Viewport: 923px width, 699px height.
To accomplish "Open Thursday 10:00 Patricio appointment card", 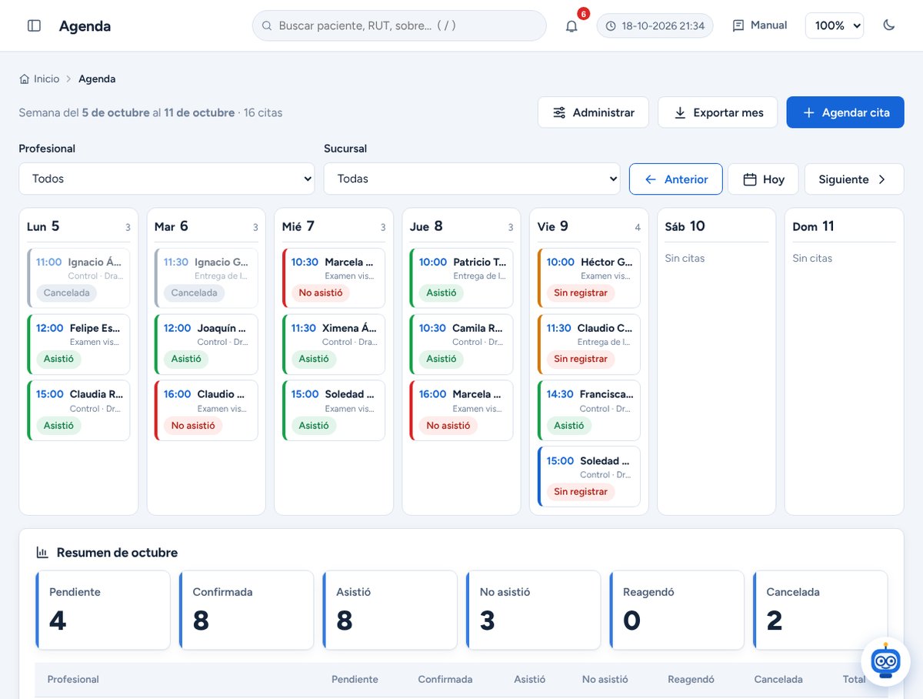I will [461, 278].
